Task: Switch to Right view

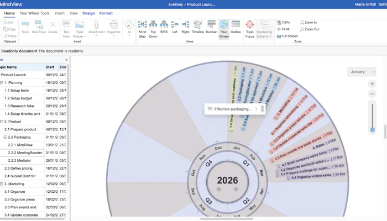Action: [185, 27]
